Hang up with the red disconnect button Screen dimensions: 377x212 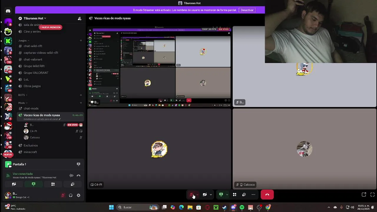tap(267, 194)
